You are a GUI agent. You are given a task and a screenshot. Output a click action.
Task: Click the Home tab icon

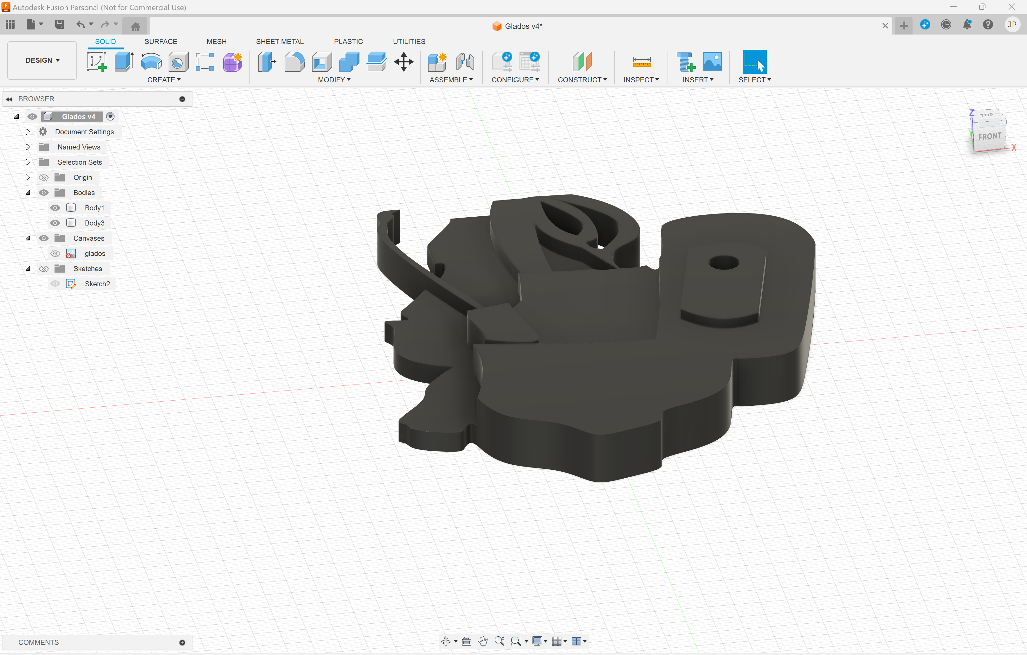tap(135, 26)
